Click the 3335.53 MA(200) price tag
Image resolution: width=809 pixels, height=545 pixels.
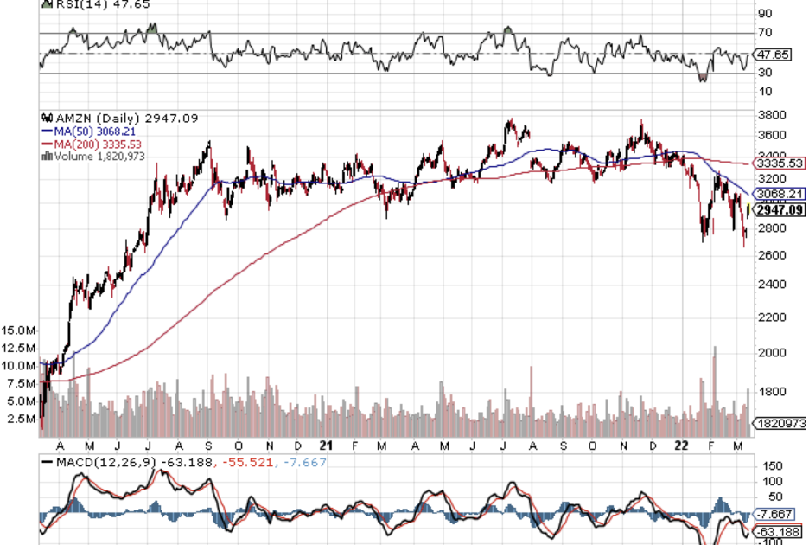click(779, 163)
